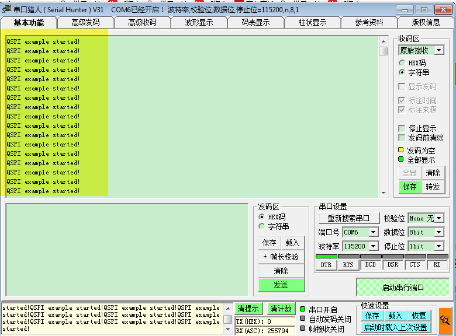Click the Serial Hunter title bar app icon
Image resolution: width=456 pixels, height=336 pixels.
click(6, 9)
